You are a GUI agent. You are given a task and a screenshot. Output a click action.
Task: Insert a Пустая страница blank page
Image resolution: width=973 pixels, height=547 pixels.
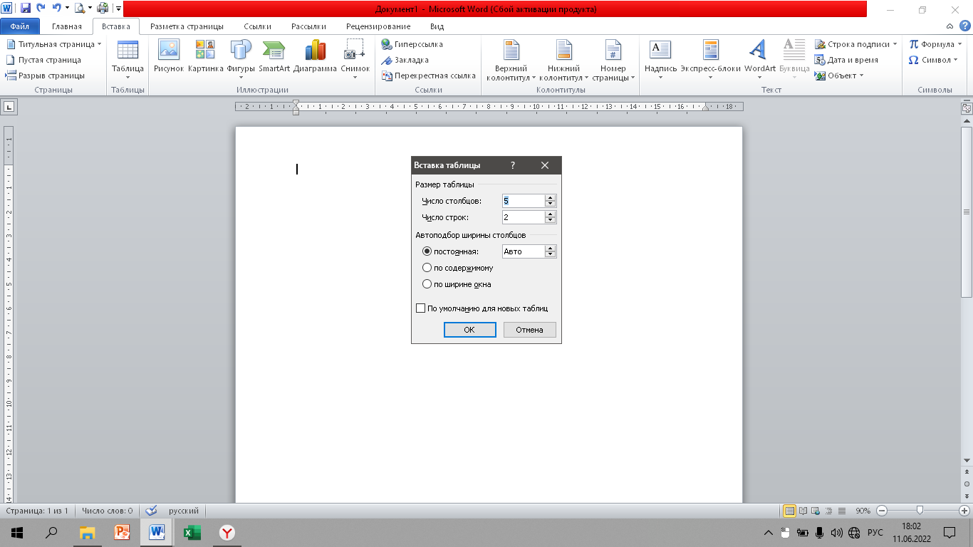tap(44, 60)
